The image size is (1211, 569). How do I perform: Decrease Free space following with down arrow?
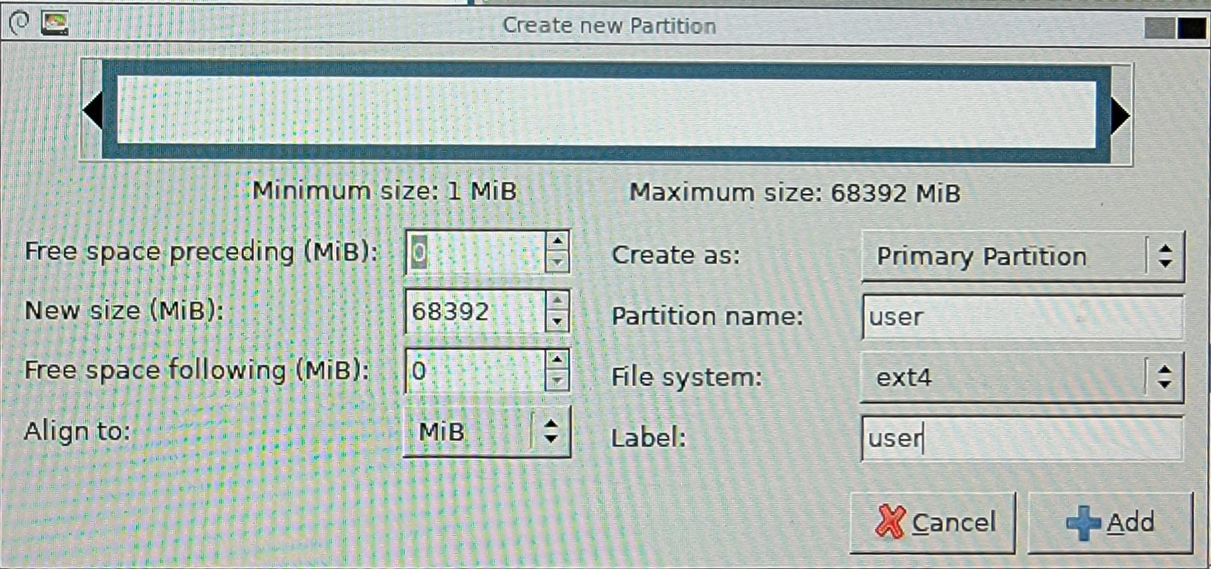pyautogui.click(x=557, y=380)
